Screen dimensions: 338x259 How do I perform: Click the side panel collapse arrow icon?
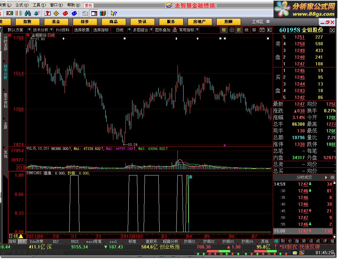pos(269,30)
